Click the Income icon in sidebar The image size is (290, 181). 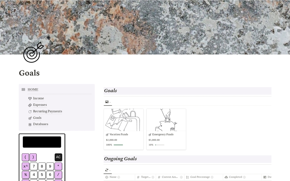(x=30, y=99)
